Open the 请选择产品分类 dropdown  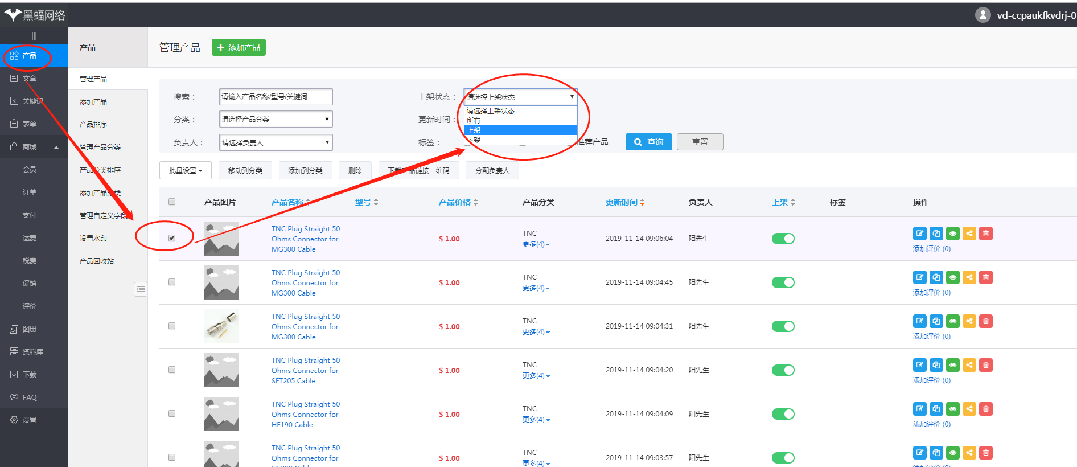[276, 119]
